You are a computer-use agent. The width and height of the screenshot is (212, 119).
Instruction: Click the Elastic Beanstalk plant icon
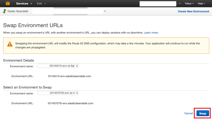coord(5,11)
